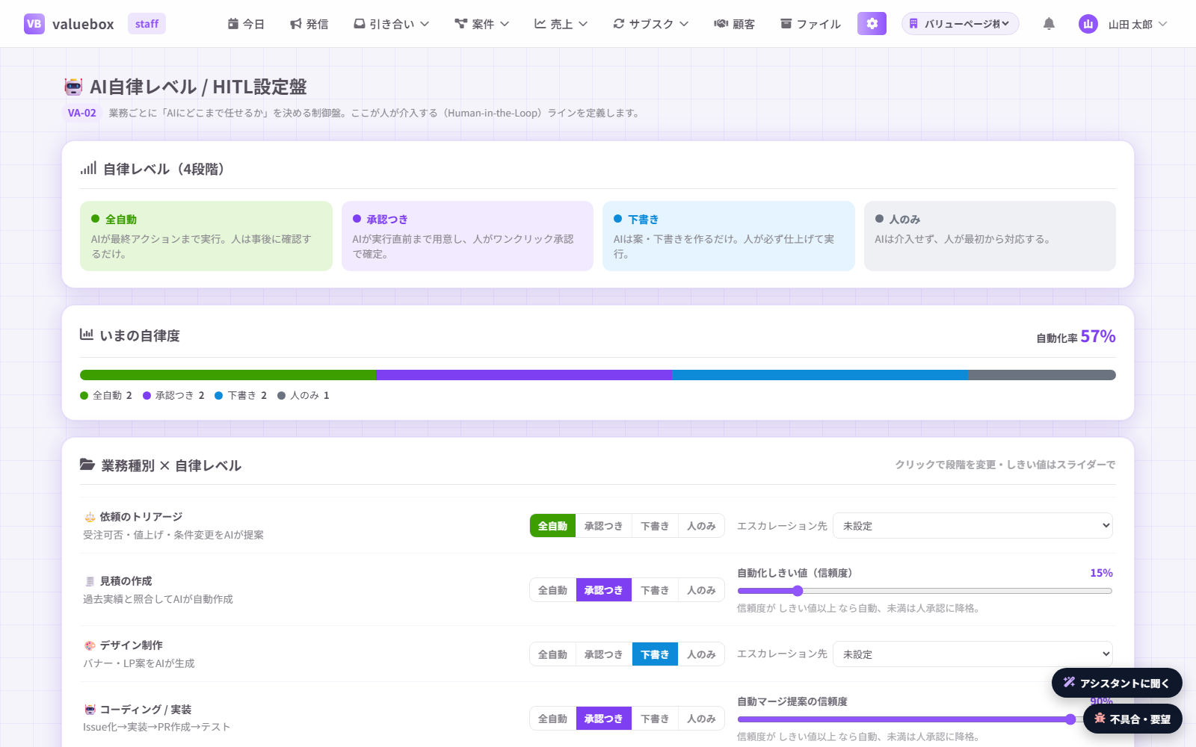1196x747 pixels.
Task: Open notifications bell icon
Action: (x=1049, y=24)
